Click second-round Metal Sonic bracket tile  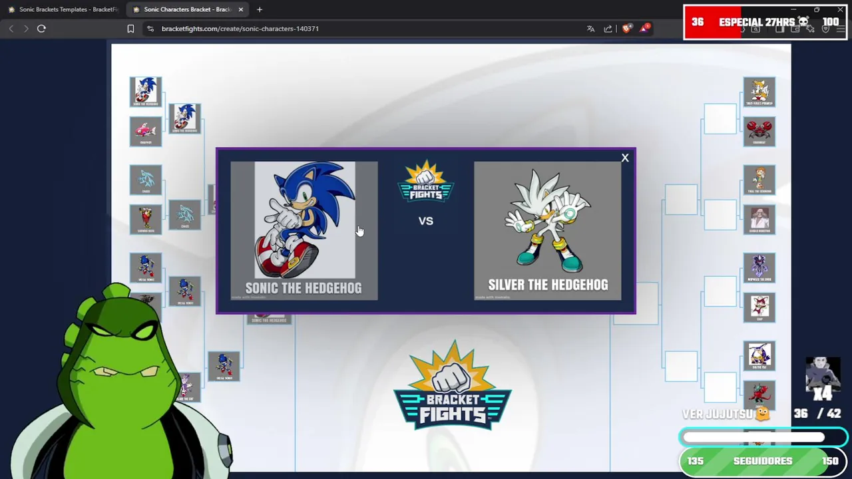pyautogui.click(x=185, y=291)
